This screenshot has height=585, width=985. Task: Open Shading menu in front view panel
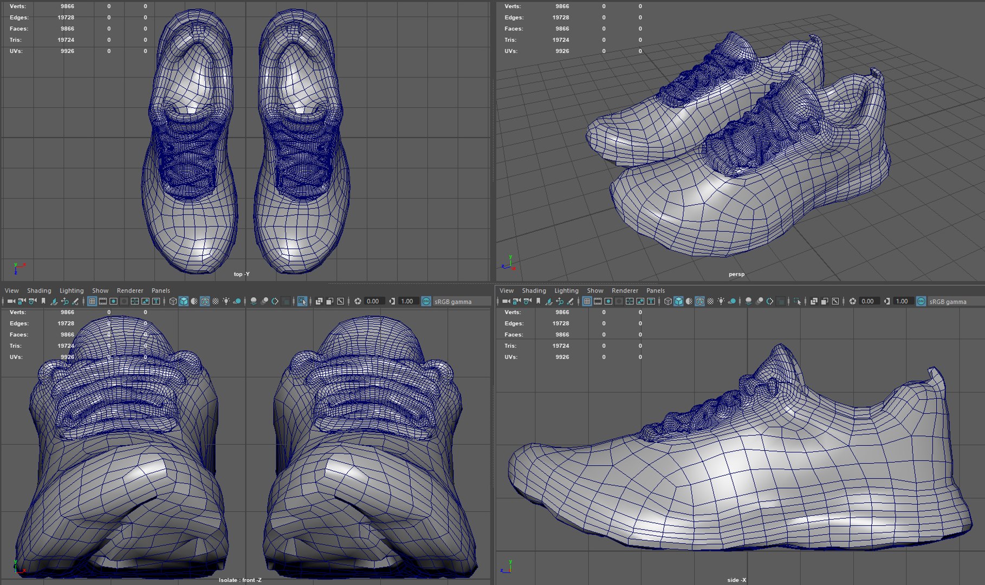click(39, 291)
